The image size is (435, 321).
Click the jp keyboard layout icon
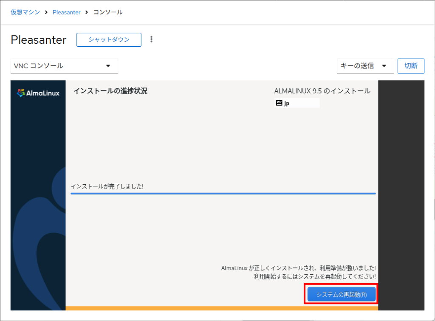coord(279,103)
